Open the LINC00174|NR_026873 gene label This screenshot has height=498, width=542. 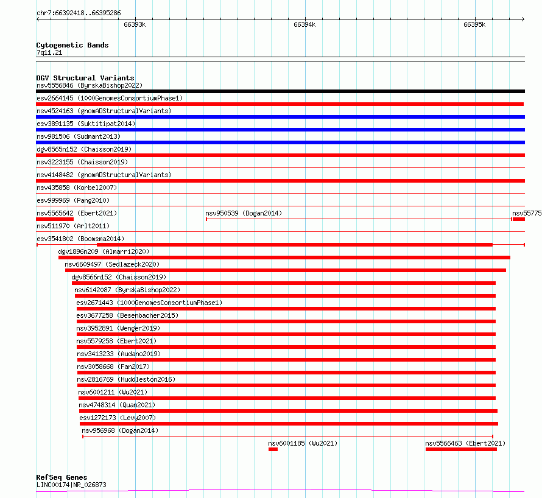(x=71, y=485)
